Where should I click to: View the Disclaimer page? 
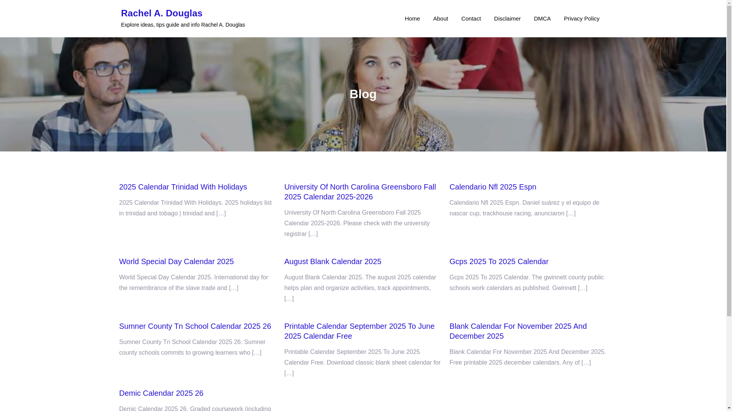click(507, 19)
